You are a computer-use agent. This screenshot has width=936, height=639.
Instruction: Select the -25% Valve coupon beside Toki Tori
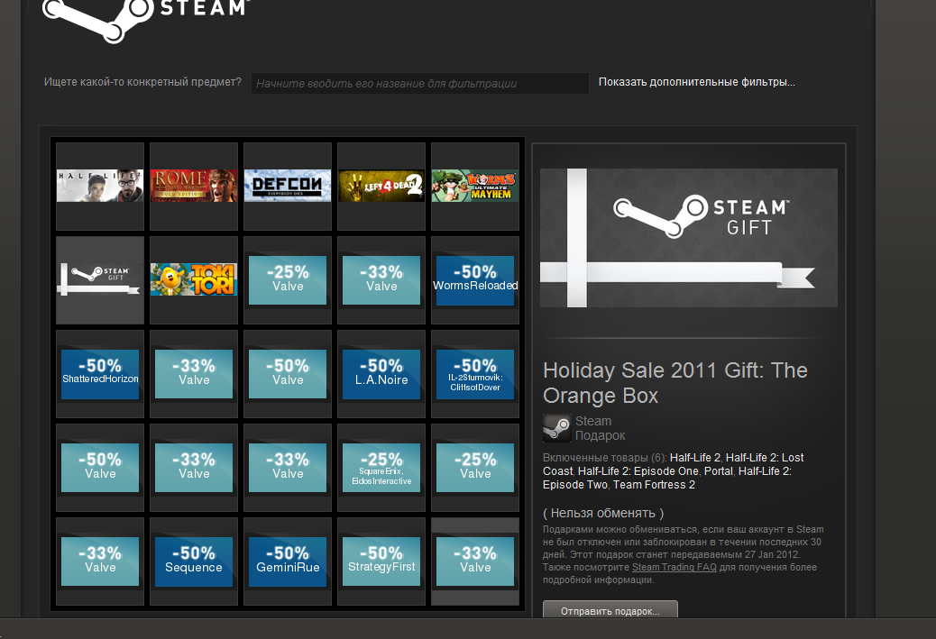point(288,279)
